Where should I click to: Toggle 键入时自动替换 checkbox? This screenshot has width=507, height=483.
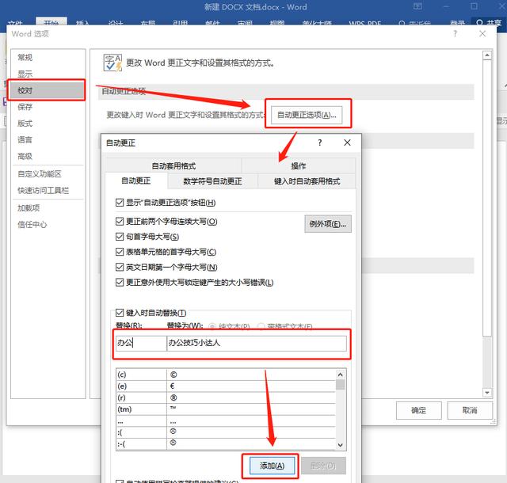(120, 313)
